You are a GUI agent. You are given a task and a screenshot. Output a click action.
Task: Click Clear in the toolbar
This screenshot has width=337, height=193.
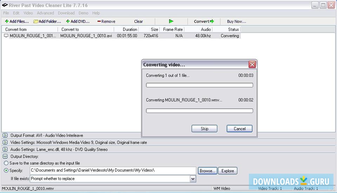click(138, 21)
